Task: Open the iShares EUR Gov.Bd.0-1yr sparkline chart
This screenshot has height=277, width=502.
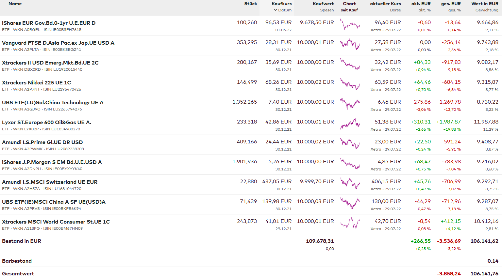Action: point(350,25)
